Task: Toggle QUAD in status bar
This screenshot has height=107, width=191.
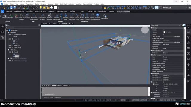Action: (x=168, y=100)
